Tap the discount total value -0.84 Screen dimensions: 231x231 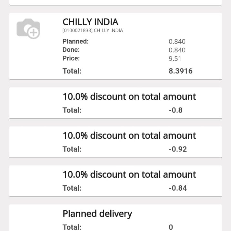[177, 188]
